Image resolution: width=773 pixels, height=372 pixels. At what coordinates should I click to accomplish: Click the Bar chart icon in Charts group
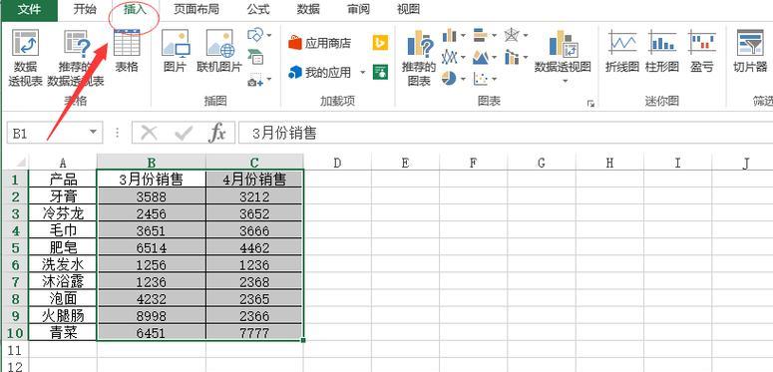480,35
